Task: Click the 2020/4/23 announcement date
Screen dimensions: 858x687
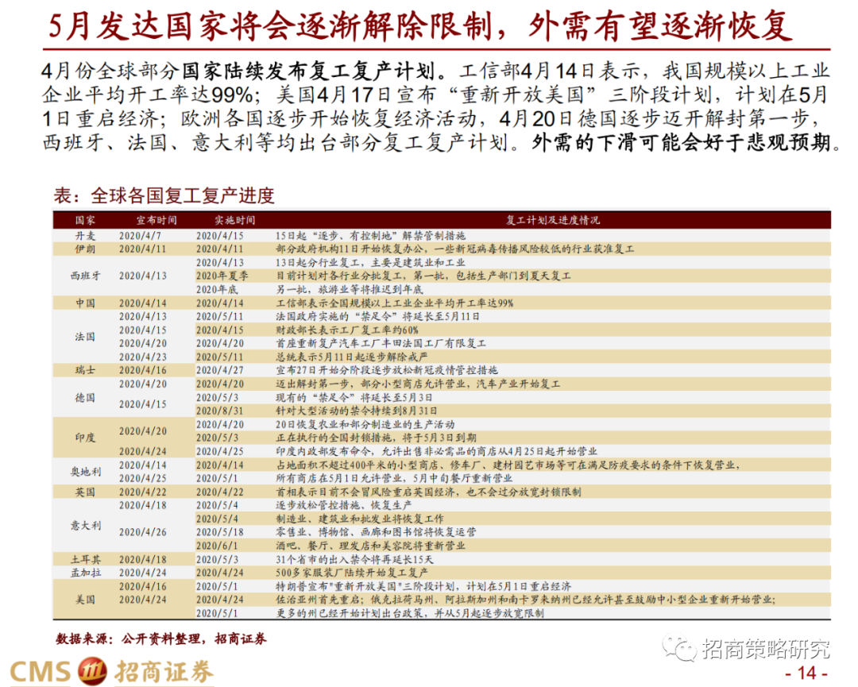Action: tap(143, 357)
